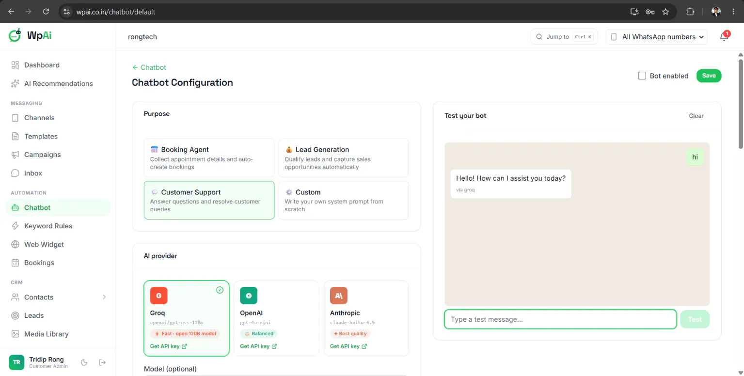
Task: Select the Booking Agent purpose
Action: click(x=209, y=158)
